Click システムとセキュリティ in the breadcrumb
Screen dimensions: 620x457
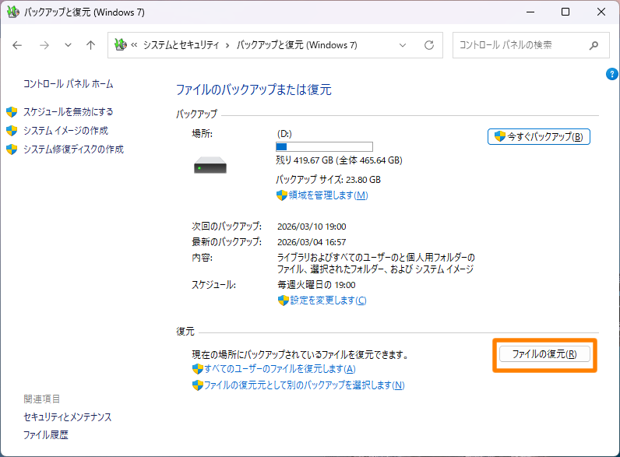181,45
